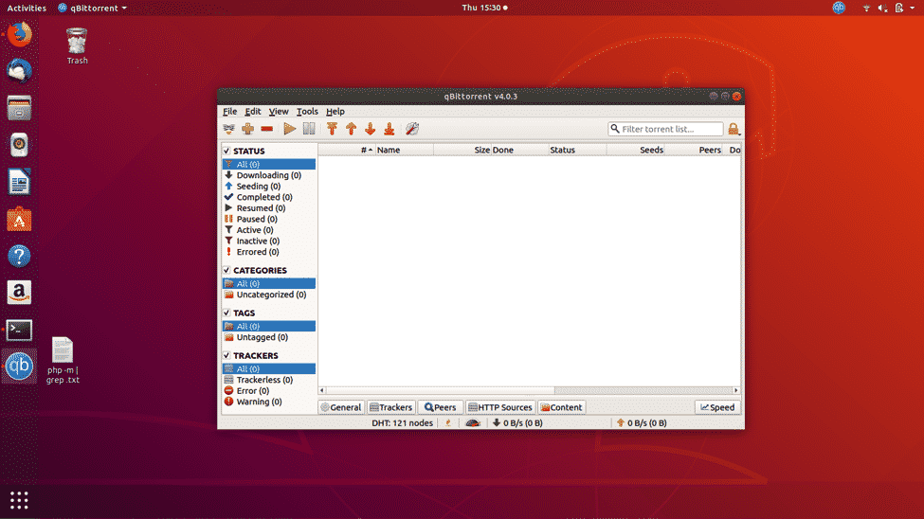Select the Trackerless (0) tracker filter

pyautogui.click(x=269, y=380)
